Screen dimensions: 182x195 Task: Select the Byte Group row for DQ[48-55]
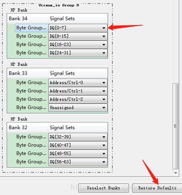[32, 153]
